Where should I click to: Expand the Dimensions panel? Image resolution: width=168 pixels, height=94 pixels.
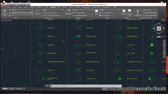point(48,18)
